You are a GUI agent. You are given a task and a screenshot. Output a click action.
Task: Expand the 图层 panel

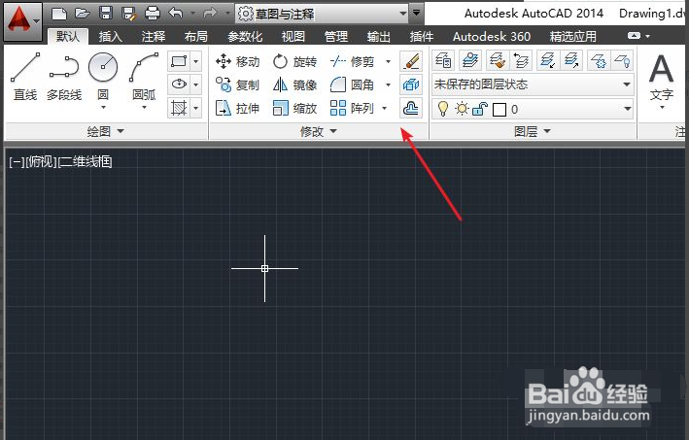click(533, 131)
